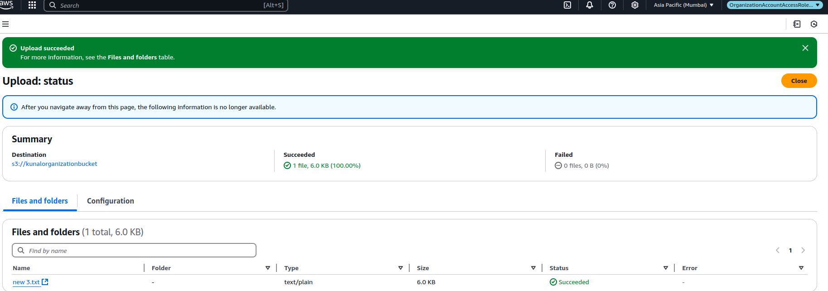
Task: Open the hexagon panel icon at top right
Action: click(x=814, y=24)
